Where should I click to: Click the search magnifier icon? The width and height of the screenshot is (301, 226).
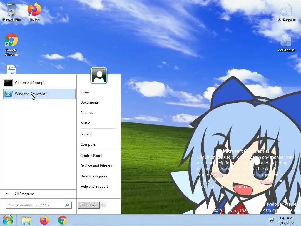[x=67, y=205]
